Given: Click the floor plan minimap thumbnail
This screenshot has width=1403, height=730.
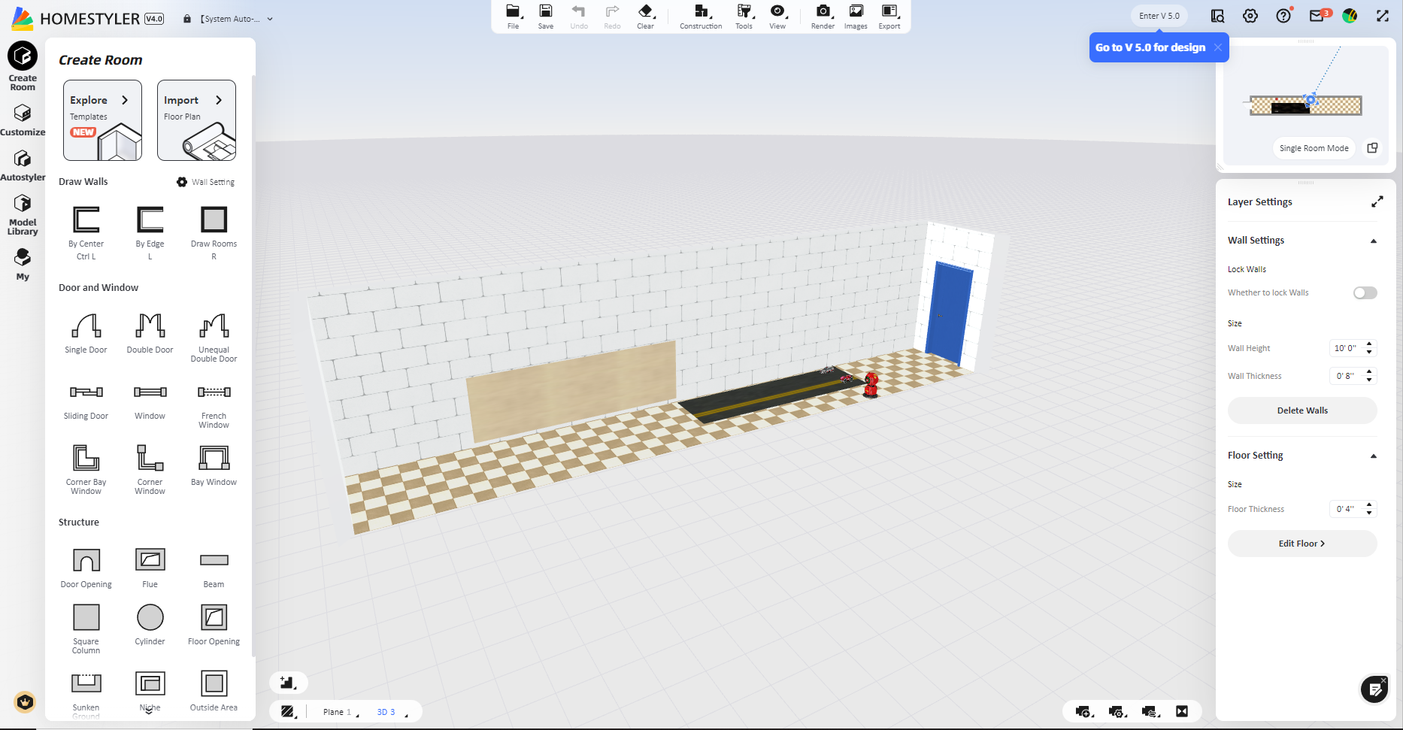Looking at the screenshot, I should 1307,105.
